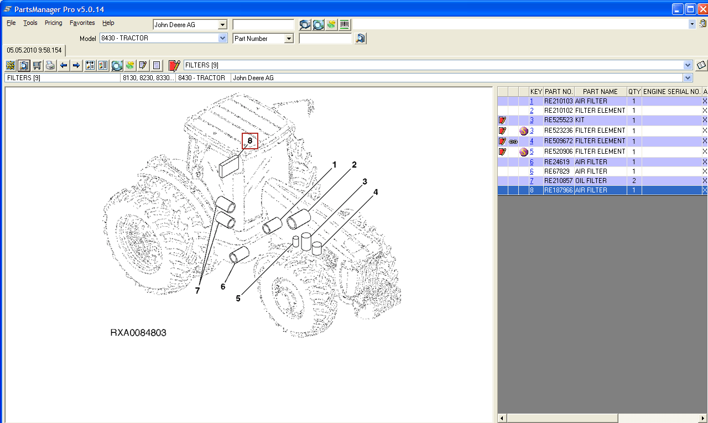
Task: Go forward with the right arrow icon
Action: point(76,65)
